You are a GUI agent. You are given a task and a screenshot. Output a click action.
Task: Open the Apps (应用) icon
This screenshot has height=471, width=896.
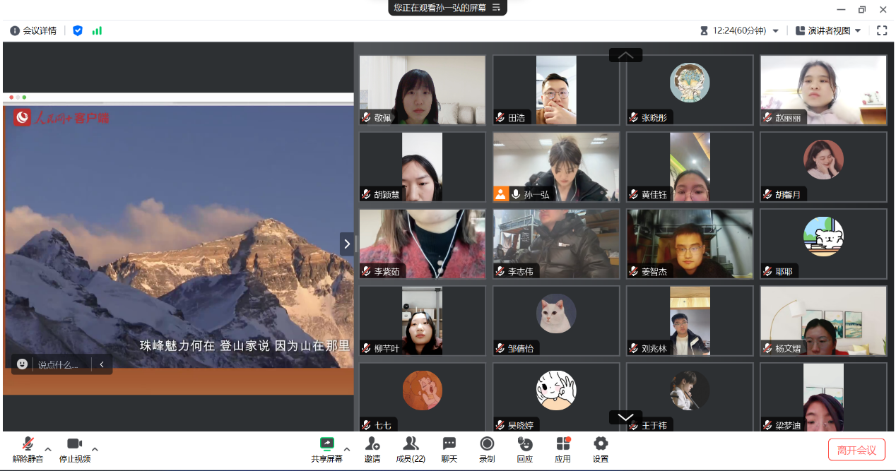[562, 444]
